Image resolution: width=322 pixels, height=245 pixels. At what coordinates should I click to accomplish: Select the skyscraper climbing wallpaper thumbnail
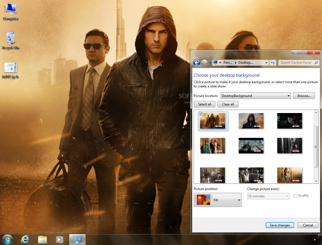point(251,146)
